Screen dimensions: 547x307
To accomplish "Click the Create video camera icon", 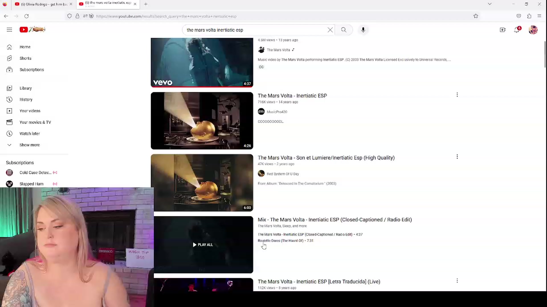I will [503, 30].
